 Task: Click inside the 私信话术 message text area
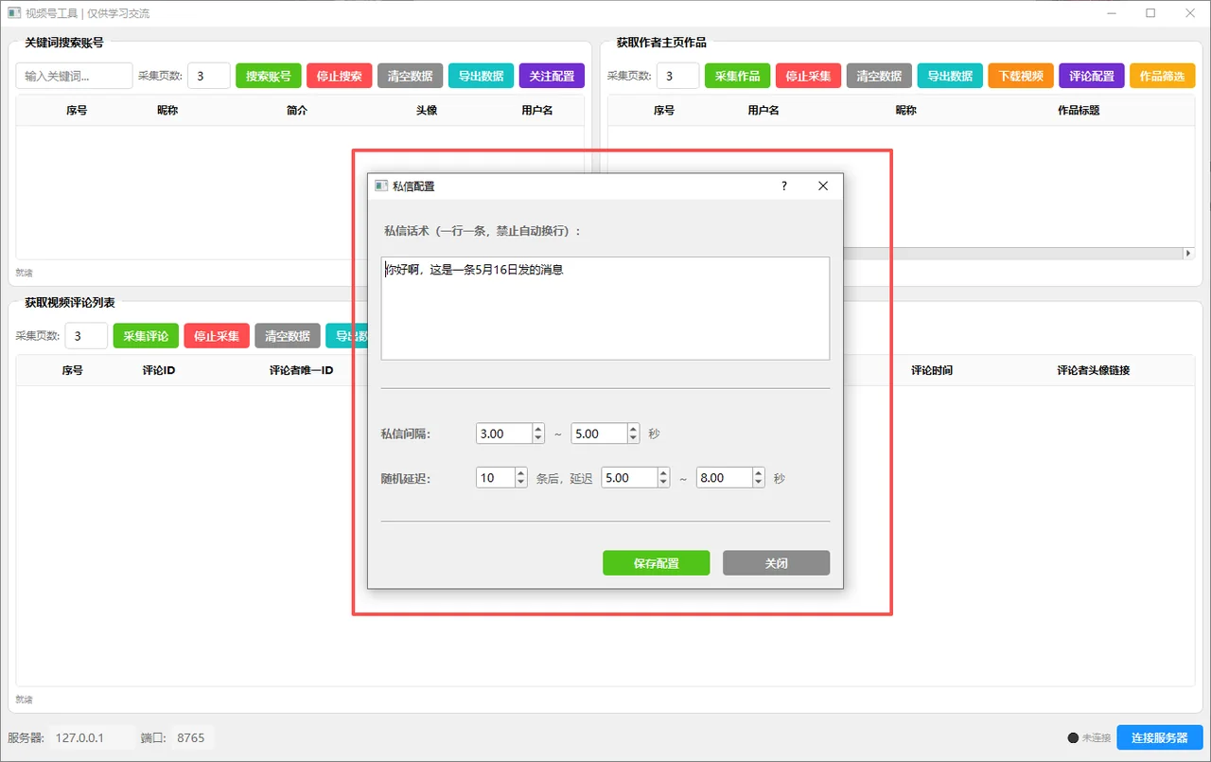click(x=605, y=309)
